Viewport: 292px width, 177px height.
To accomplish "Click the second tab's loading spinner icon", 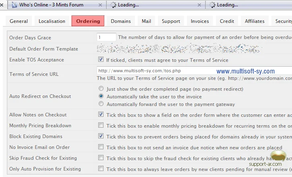I will tap(113, 5).
